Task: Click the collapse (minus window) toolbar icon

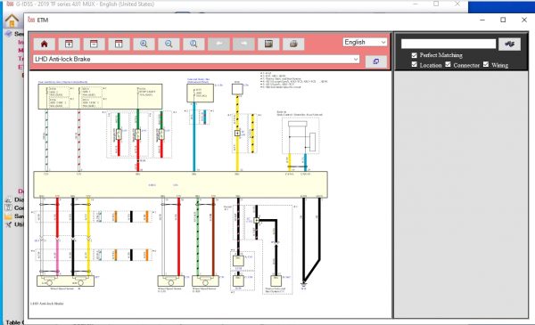Action: pyautogui.click(x=94, y=44)
